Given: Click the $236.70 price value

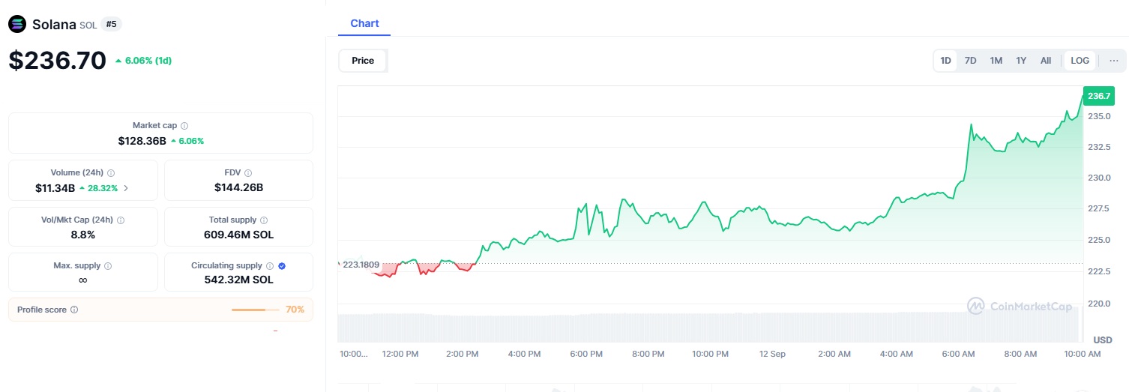Looking at the screenshot, I should click(58, 61).
